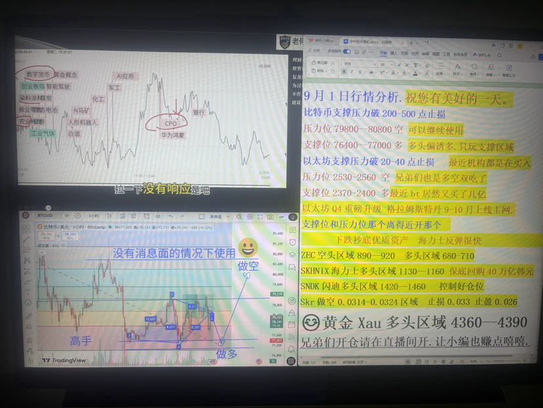The height and width of the screenshot is (408, 543).
Task: Click the replay rewind icon
Action: click(x=157, y=216)
